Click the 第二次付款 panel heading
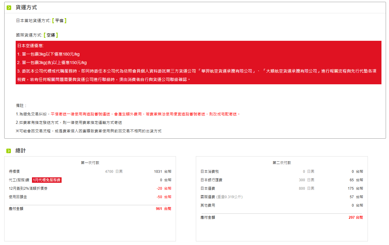 (282, 163)
